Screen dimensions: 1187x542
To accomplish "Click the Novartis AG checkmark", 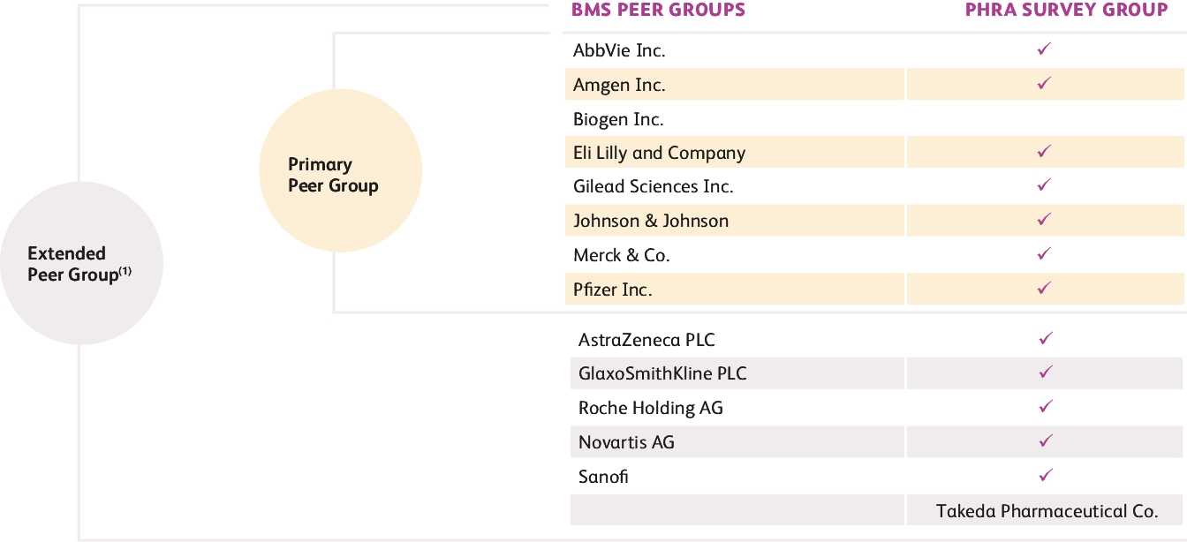I will coord(1046,440).
